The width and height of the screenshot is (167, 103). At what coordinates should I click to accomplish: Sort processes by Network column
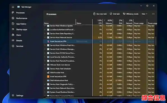[x=128, y=22]
